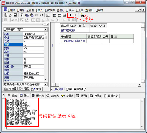Open the event handler subroutine dropdown
The width and height of the screenshot is (147, 133).
(45, 84)
